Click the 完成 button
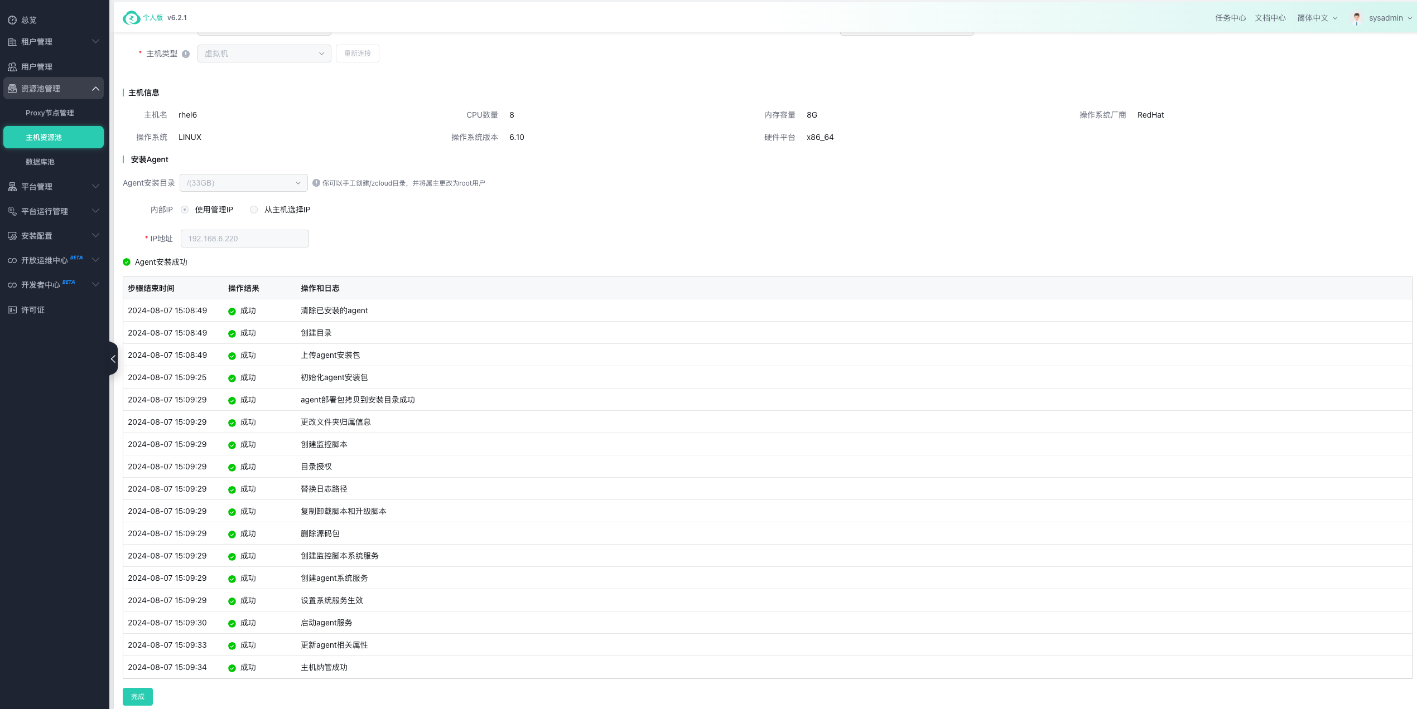This screenshot has width=1417, height=709. [x=137, y=697]
